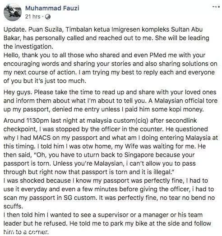Visit the Muhammad Fauzi profile name link
Image resolution: width=222 pixels, height=236 pixels.
(52, 8)
